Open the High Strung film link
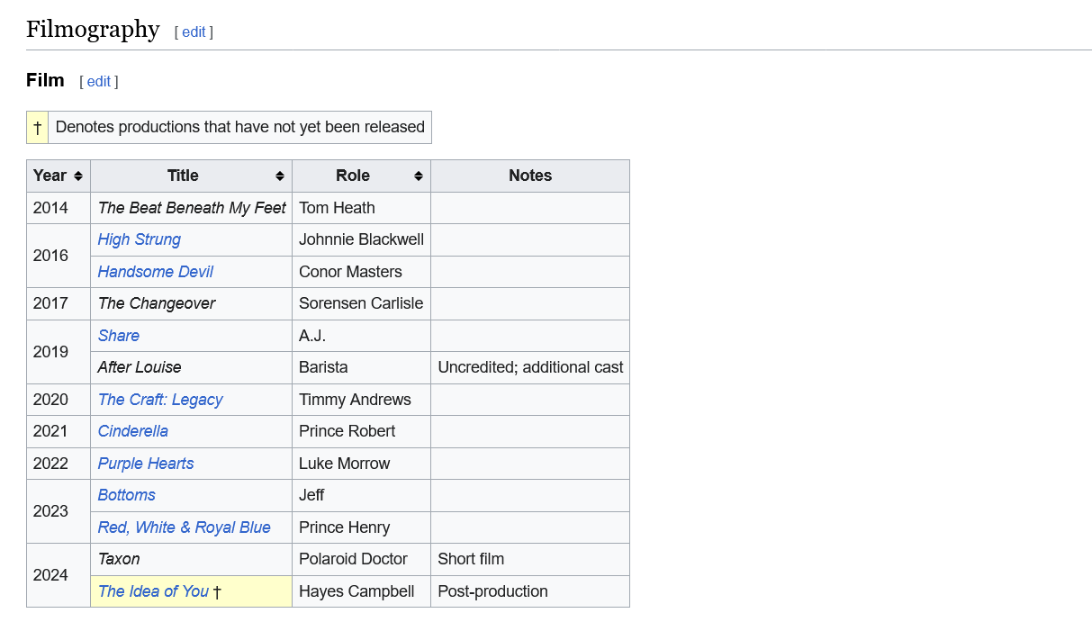Image resolution: width=1092 pixels, height=622 pixels. click(x=139, y=239)
